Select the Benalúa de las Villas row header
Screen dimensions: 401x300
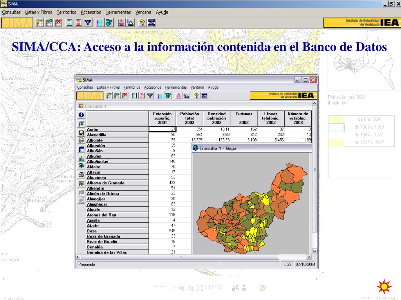click(x=117, y=252)
